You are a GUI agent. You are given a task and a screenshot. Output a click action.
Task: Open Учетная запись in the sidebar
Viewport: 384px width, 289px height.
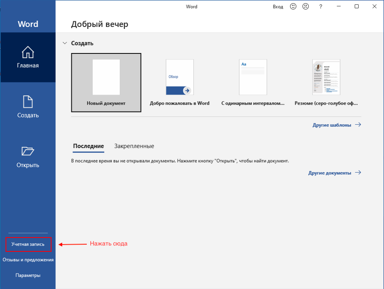tap(28, 244)
